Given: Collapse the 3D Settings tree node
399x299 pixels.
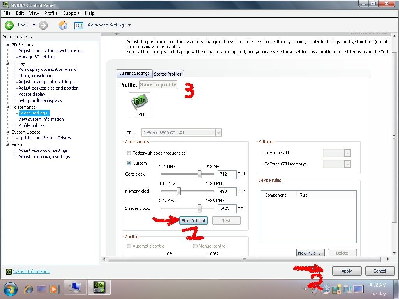Looking at the screenshot, I should (x=7, y=45).
